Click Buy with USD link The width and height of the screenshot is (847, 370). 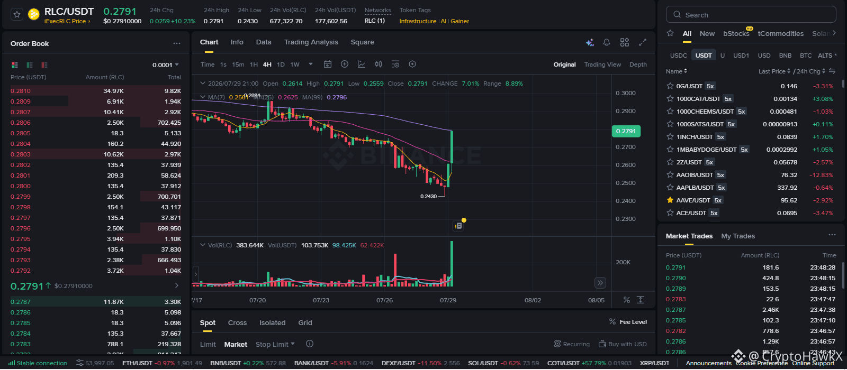click(623, 344)
